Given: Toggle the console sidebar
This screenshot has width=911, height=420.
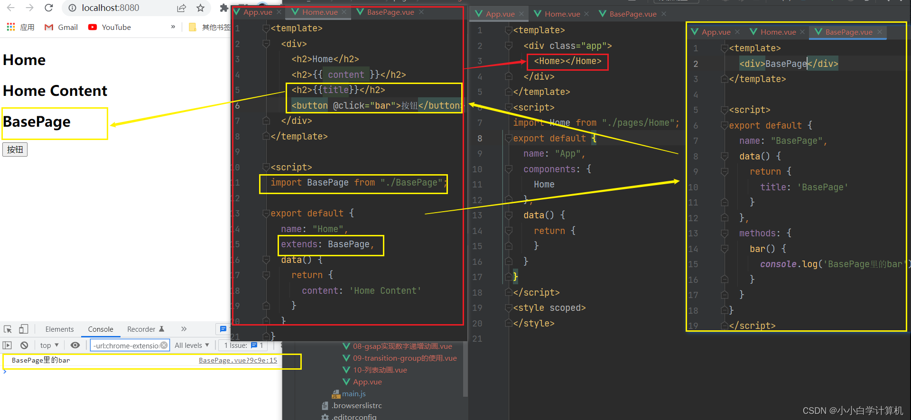Looking at the screenshot, I should coord(7,345).
